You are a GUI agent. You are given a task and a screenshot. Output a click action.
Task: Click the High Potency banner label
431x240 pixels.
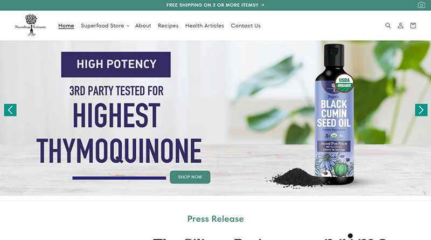(x=116, y=64)
